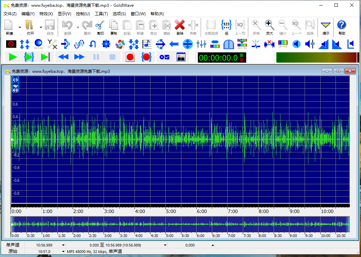Click the Zoom In (放大) magnifier icon
This screenshot has width=361, height=257.
(269, 25)
